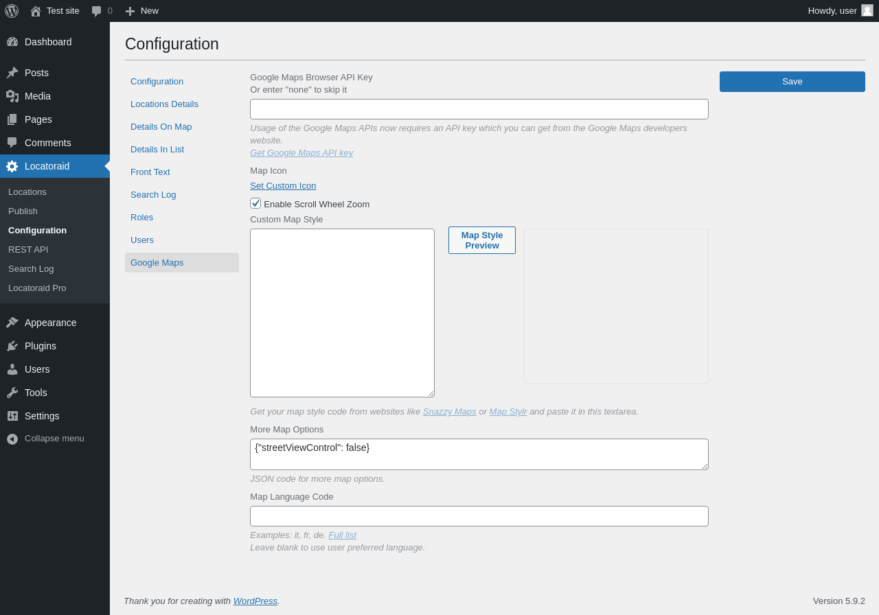Click the Tools wrench icon

click(x=12, y=393)
